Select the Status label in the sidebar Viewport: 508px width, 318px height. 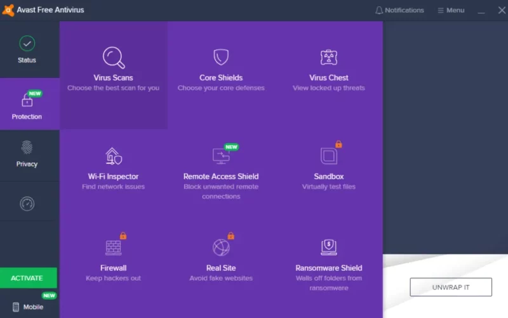(x=27, y=60)
